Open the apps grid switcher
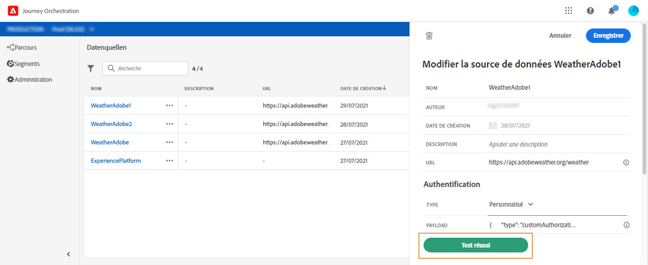The width and height of the screenshot is (648, 265). (568, 11)
